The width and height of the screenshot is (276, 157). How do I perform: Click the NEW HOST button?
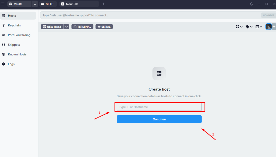pos(53,27)
